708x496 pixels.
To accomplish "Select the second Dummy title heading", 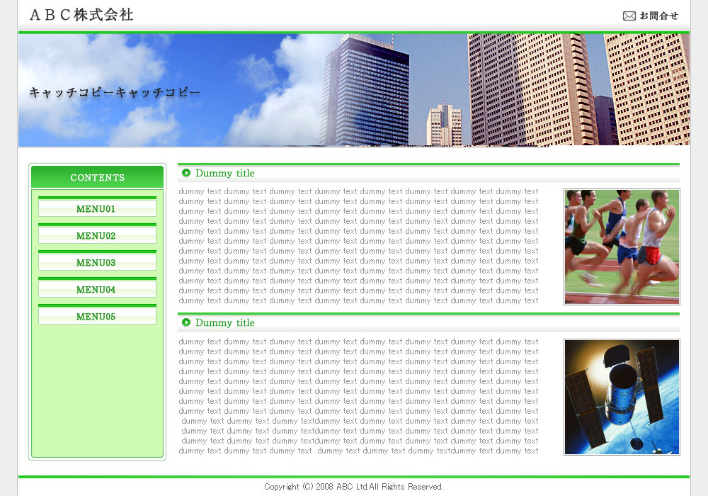I will (x=225, y=322).
